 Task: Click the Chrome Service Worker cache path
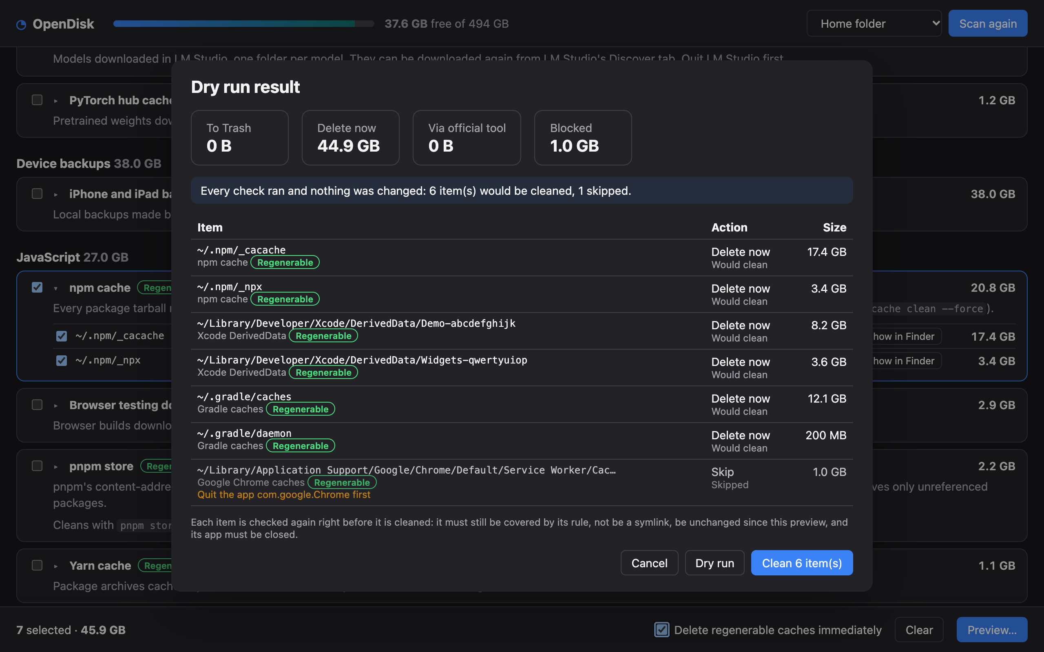406,469
